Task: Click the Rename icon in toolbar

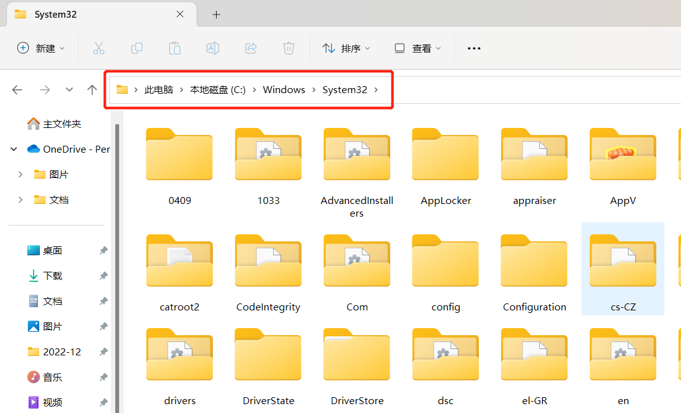Action: coord(213,48)
